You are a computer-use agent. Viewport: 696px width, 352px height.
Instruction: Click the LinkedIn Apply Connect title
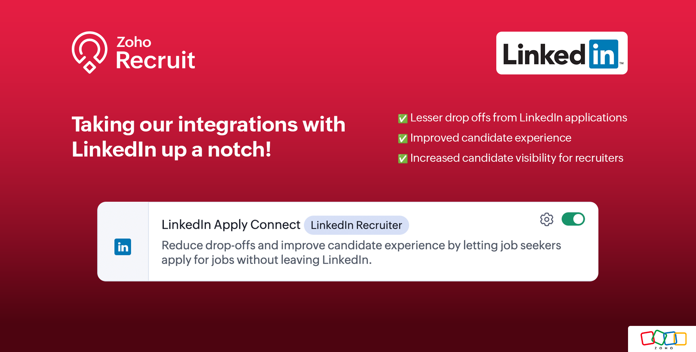(x=231, y=225)
